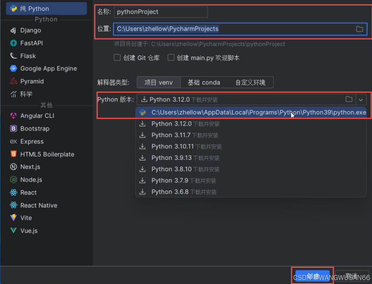
Task: Click download icon beside Python 3.11.7
Action: click(143, 135)
